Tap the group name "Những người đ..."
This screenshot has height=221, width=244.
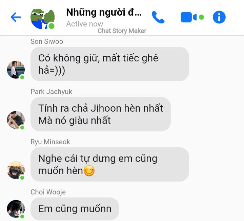104,12
